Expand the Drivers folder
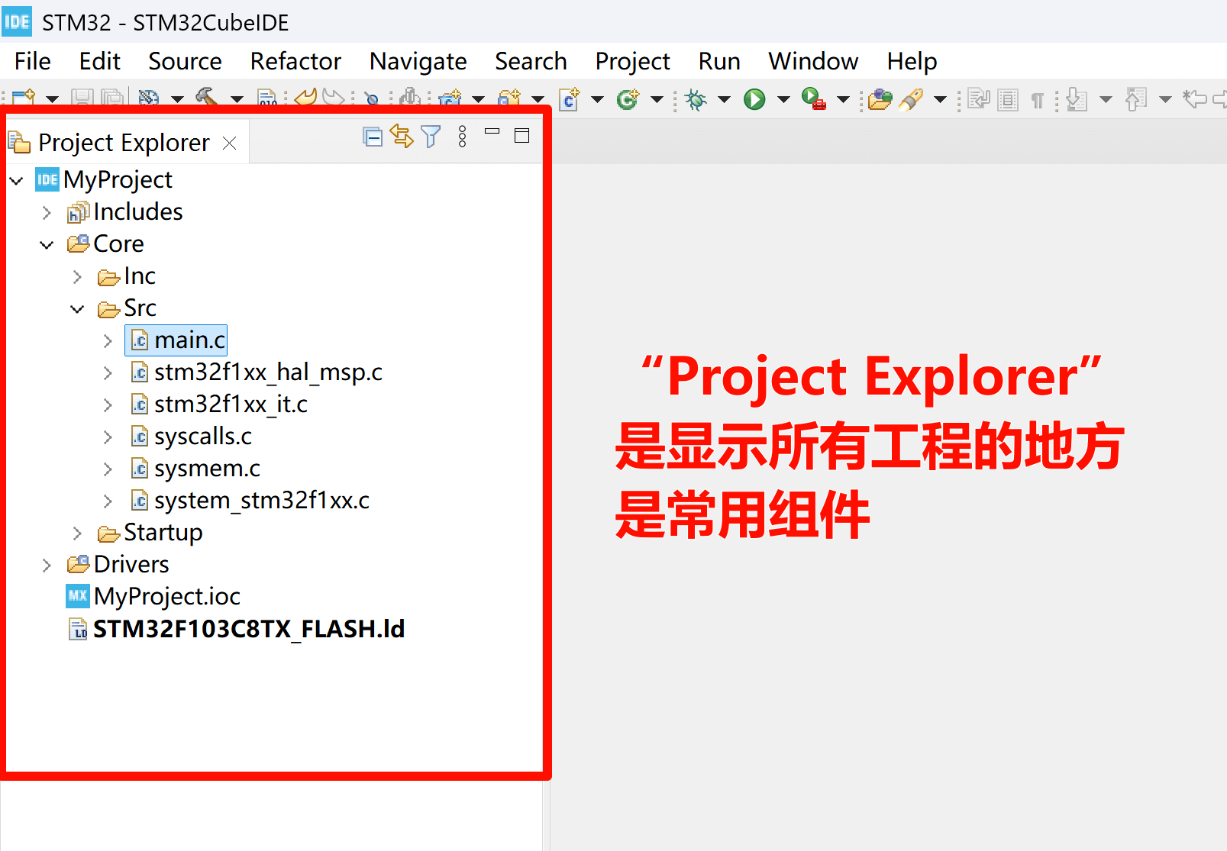The height and width of the screenshot is (851, 1227). tap(47, 565)
